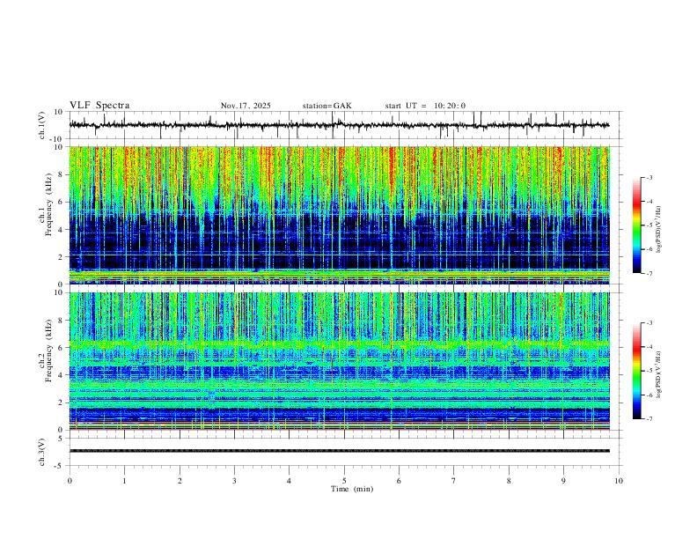
Task: Click the "6" tick on the time axis
Action: [x=399, y=481]
